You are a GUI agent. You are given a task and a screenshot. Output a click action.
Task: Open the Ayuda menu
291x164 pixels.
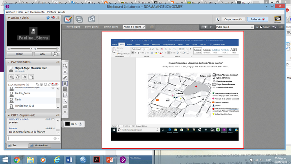pyautogui.click(x=61, y=12)
